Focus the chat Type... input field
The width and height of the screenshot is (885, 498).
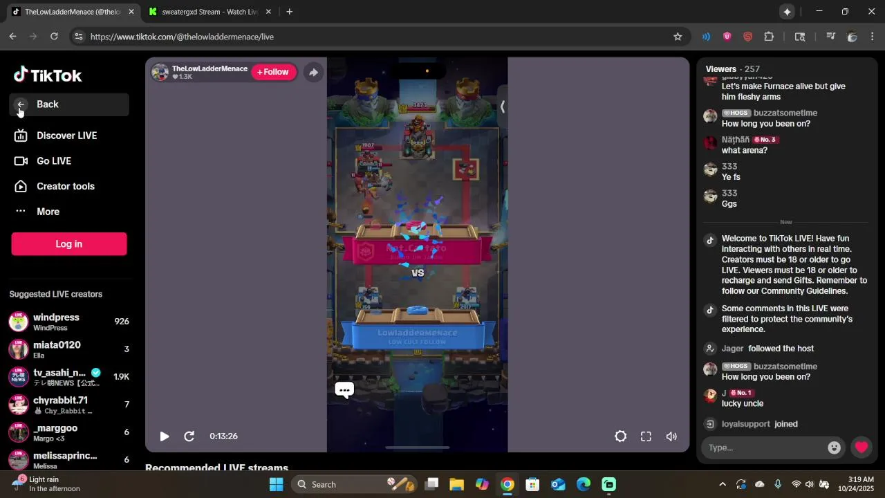point(764,448)
